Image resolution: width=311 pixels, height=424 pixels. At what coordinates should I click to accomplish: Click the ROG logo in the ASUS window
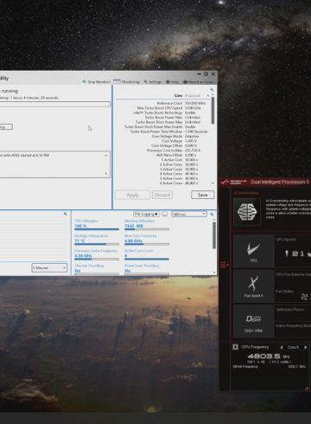233,182
